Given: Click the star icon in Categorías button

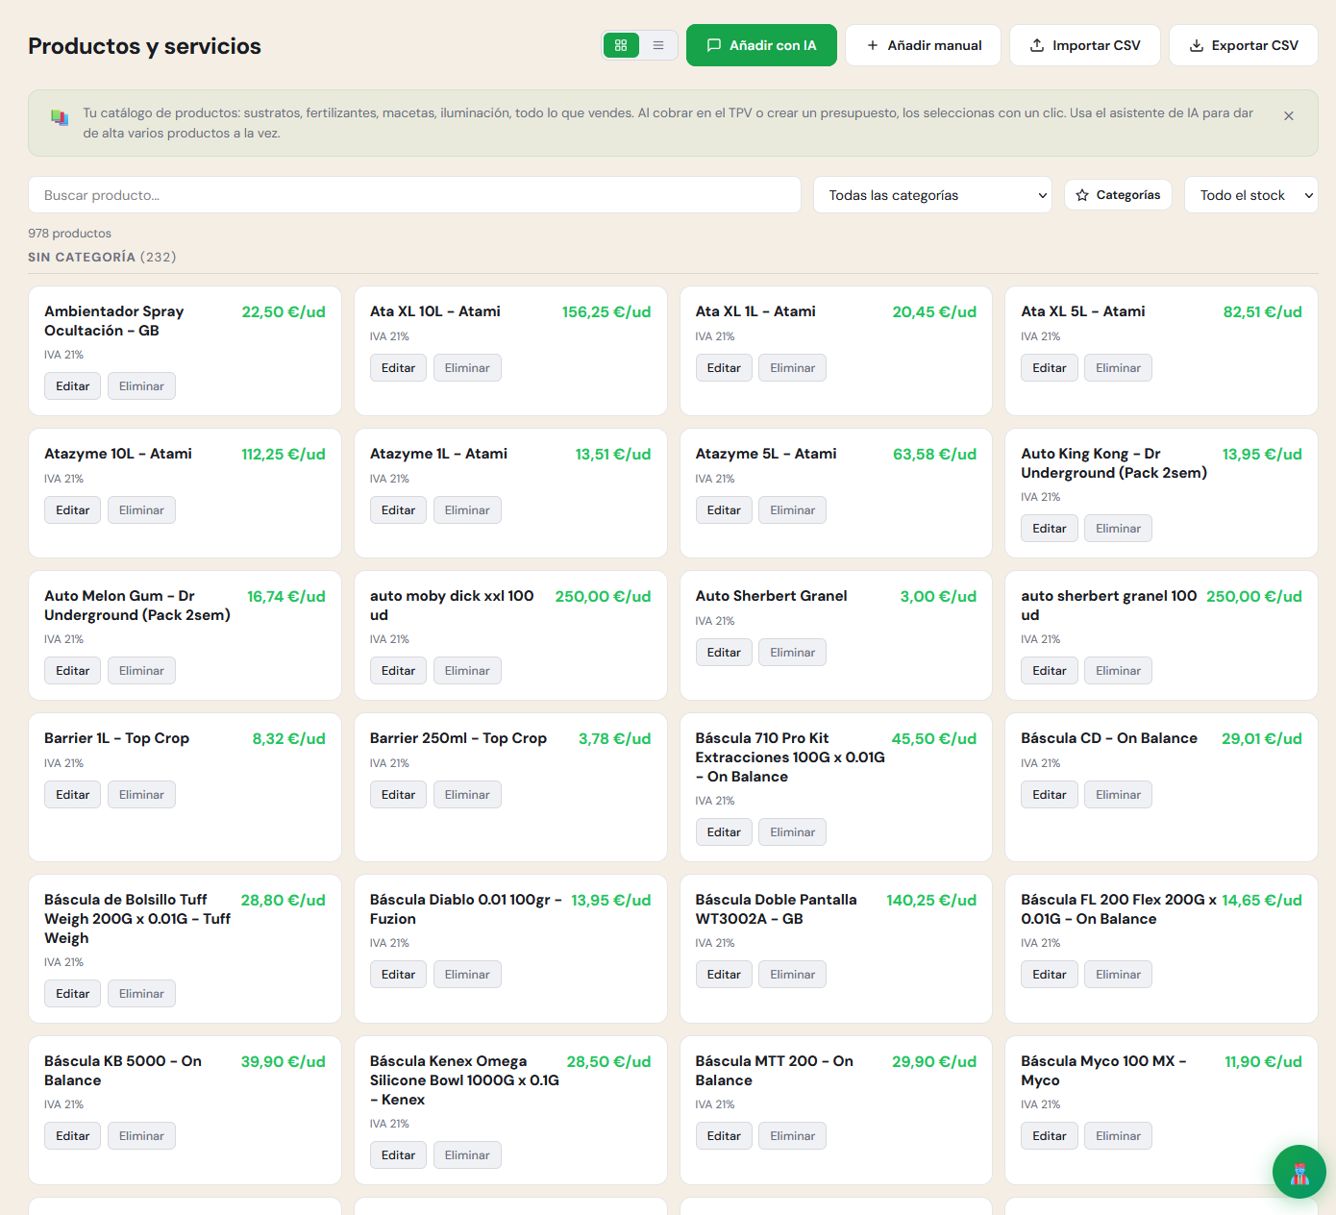Looking at the screenshot, I should [x=1082, y=195].
